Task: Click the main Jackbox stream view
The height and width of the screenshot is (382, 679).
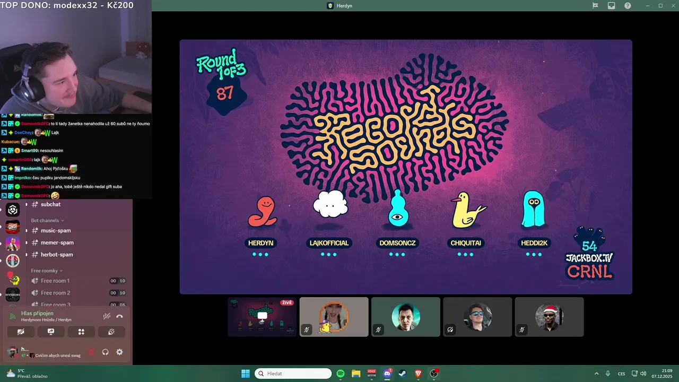Action: 406,167
